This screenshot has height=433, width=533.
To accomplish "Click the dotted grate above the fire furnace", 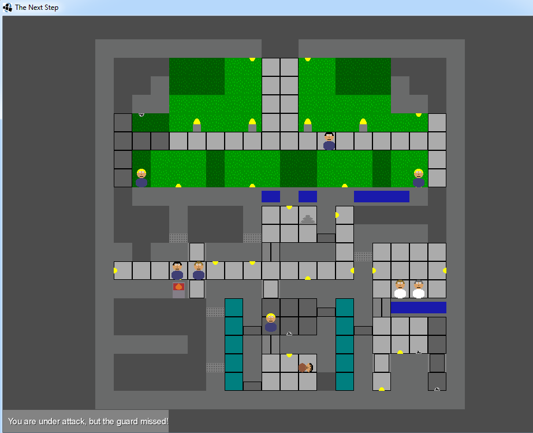I will [x=178, y=238].
